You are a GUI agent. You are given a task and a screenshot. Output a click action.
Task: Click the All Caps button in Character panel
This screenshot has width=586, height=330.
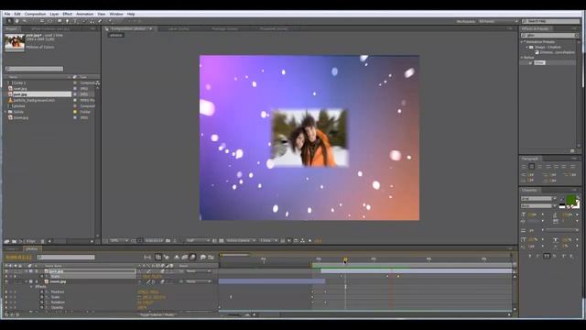[547, 257]
